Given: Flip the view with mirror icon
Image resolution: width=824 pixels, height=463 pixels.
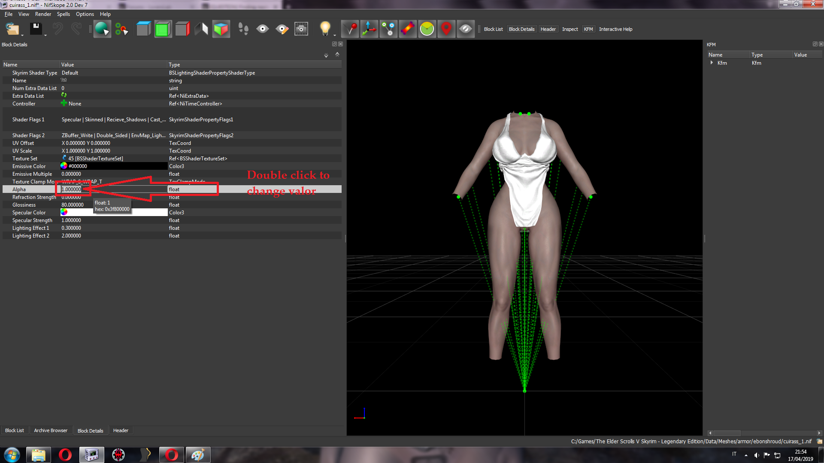Looking at the screenshot, I should pyautogui.click(x=201, y=29).
